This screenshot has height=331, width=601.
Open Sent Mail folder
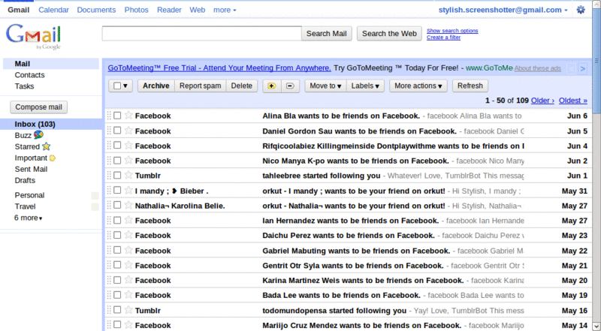click(x=31, y=169)
